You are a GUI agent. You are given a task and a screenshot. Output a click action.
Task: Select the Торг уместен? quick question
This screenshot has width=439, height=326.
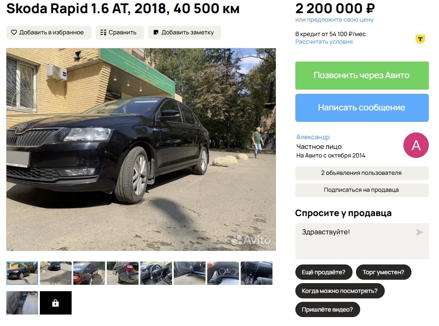[x=383, y=272]
